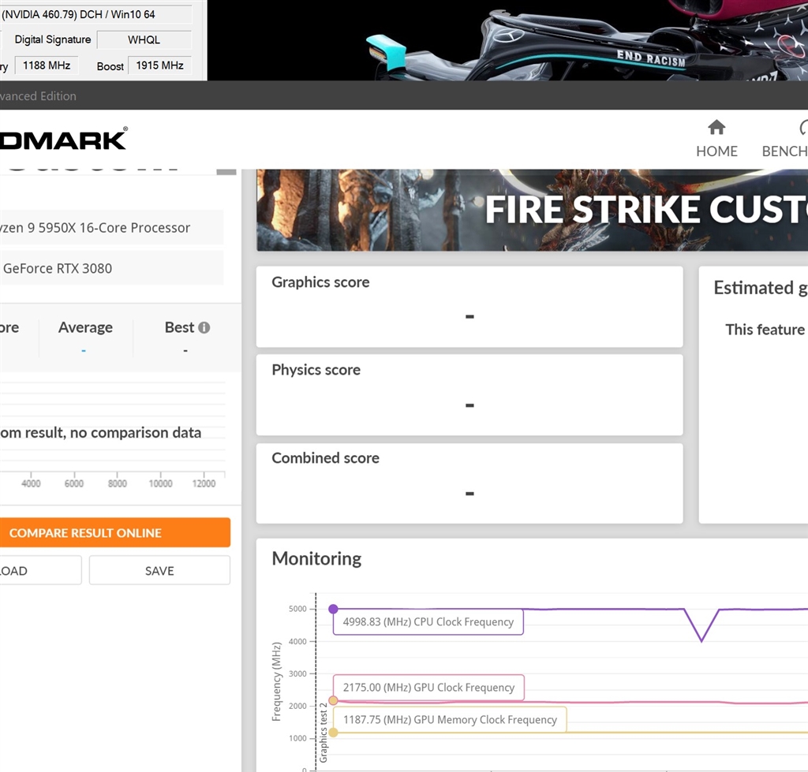
Task: Click the SAVE button
Action: point(159,571)
